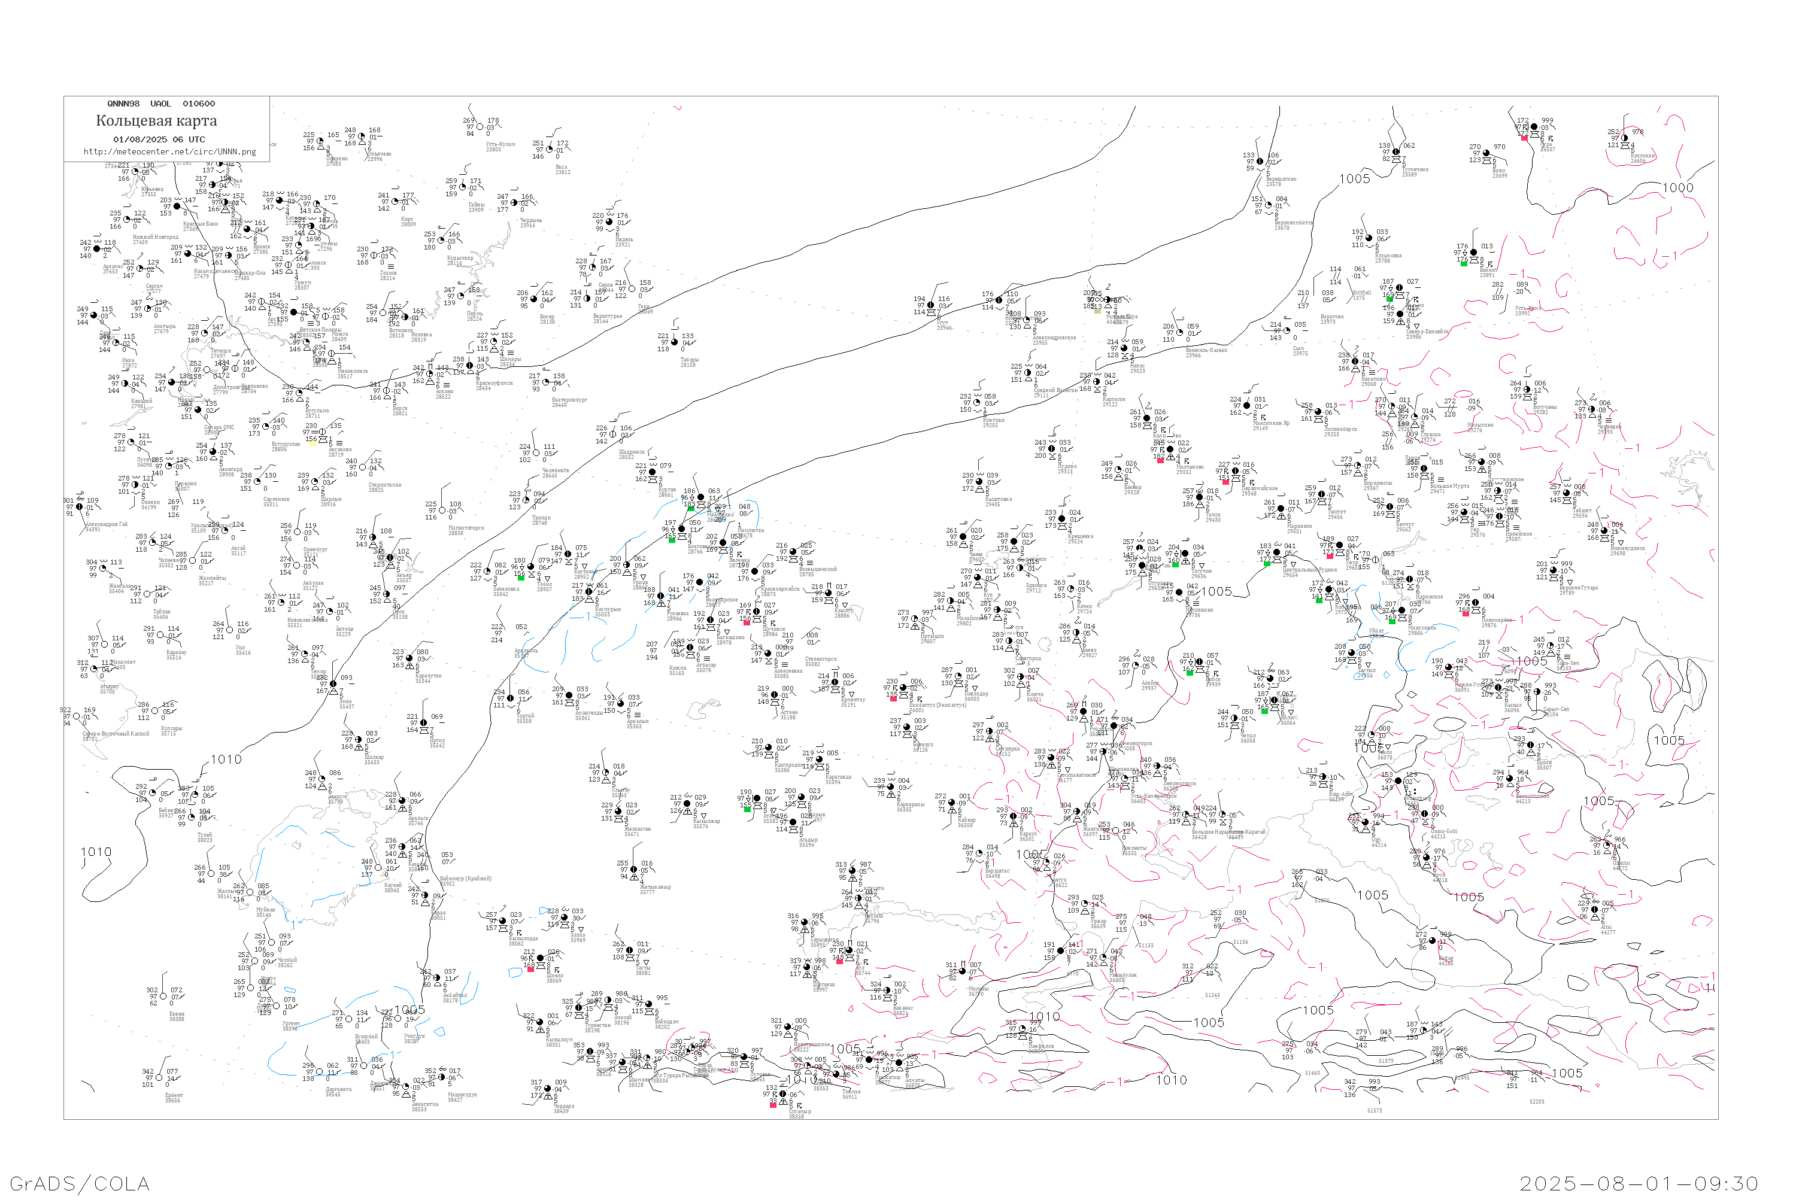Click the red square at Тура station

pos(1524,138)
